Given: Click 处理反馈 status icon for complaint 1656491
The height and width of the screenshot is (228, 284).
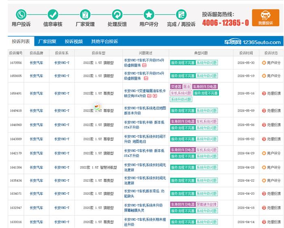Looking at the screenshot, I should point(264,93).
